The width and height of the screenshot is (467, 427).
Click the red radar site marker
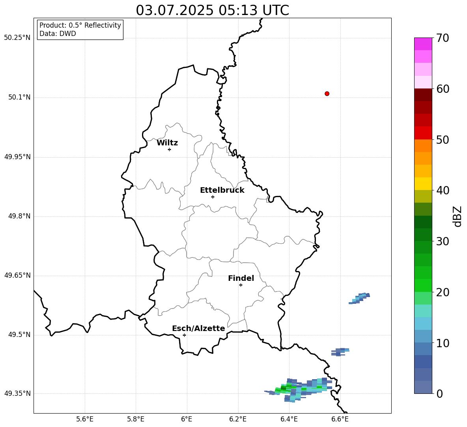click(x=327, y=94)
